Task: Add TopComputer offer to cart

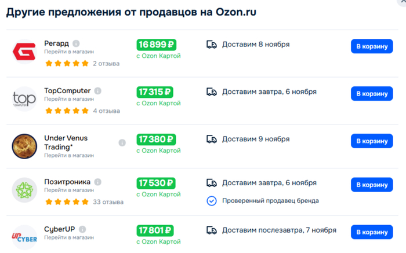Action: 371,94
